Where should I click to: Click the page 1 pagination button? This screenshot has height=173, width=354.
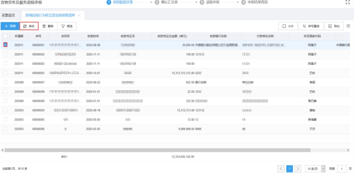(289, 169)
